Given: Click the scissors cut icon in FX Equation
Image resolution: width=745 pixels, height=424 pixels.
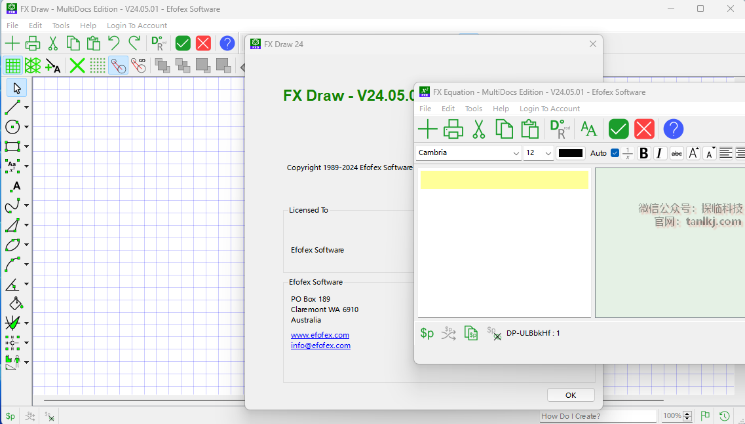Looking at the screenshot, I should click(478, 129).
